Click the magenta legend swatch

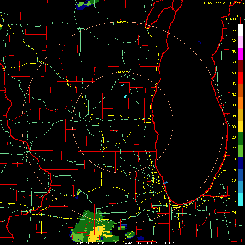click(x=240, y=54)
